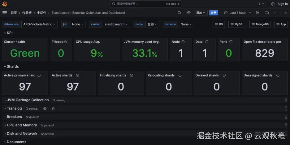
Task: Click the Translog row delete trash icon
Action: point(53,109)
